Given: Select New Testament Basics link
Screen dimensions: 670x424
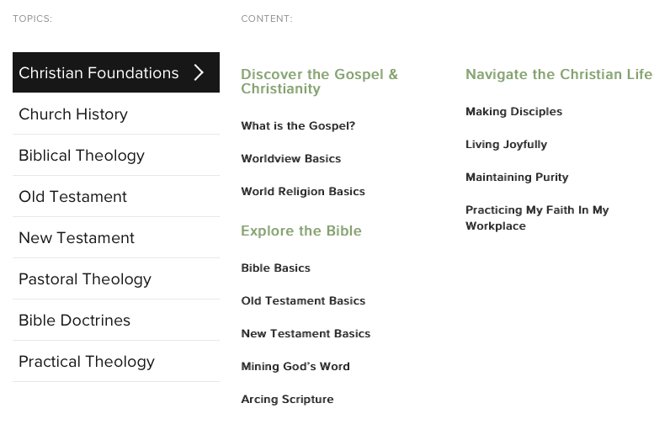Looking at the screenshot, I should [306, 334].
